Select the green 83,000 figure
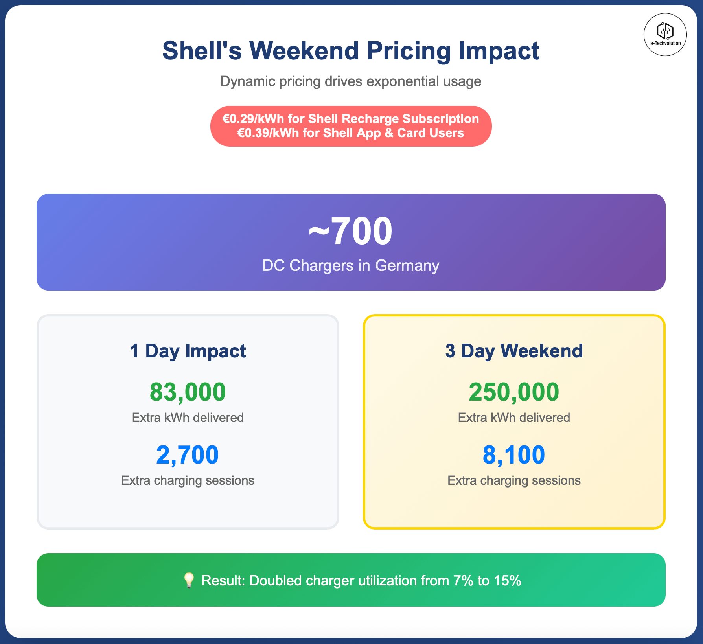The width and height of the screenshot is (703, 644). point(188,392)
